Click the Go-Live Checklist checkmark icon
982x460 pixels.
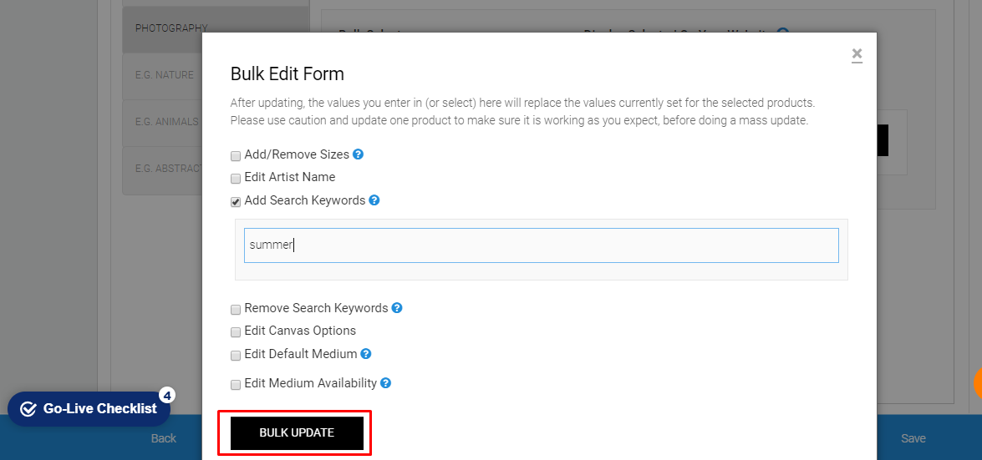pyautogui.click(x=28, y=409)
